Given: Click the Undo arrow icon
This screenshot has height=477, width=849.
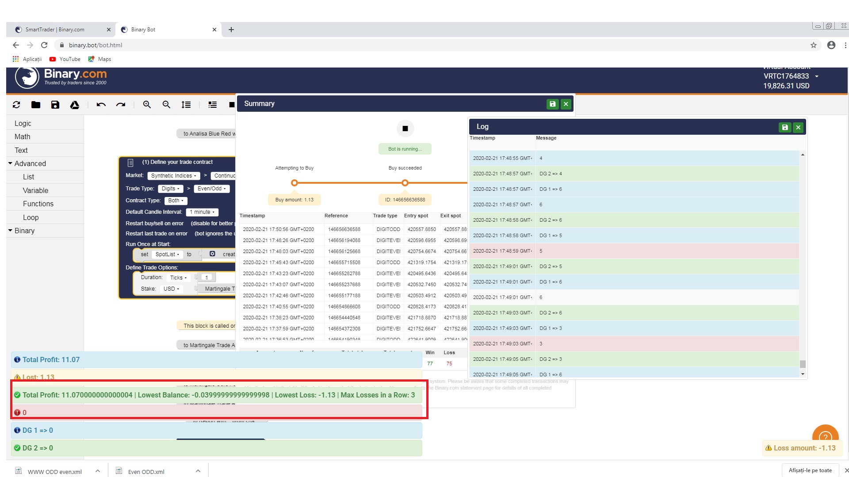Looking at the screenshot, I should pyautogui.click(x=101, y=105).
